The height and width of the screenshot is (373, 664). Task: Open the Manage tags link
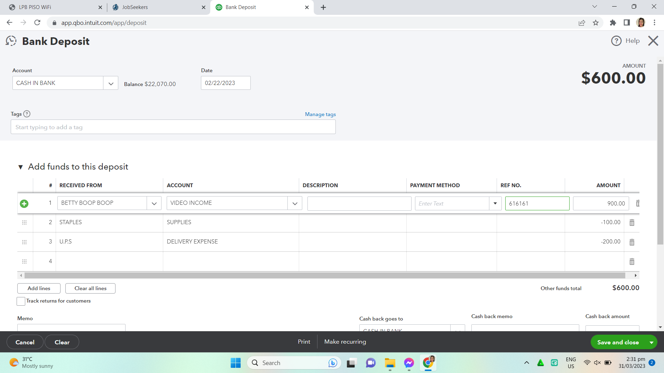(x=320, y=114)
